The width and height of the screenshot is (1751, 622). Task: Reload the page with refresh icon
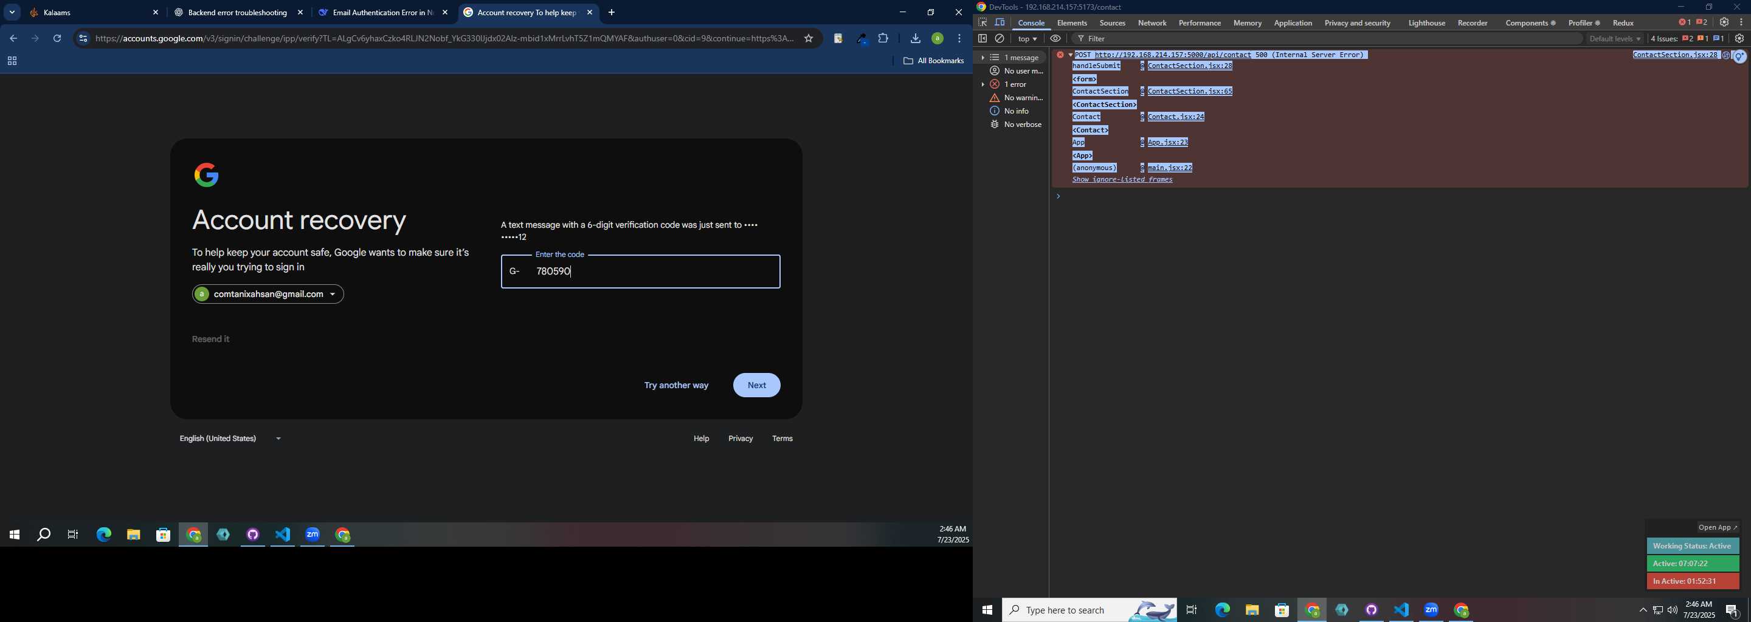(x=58, y=39)
